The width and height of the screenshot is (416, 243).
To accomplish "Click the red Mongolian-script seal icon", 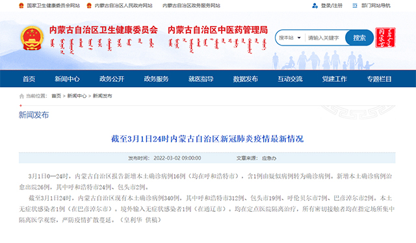I will tap(385, 38).
